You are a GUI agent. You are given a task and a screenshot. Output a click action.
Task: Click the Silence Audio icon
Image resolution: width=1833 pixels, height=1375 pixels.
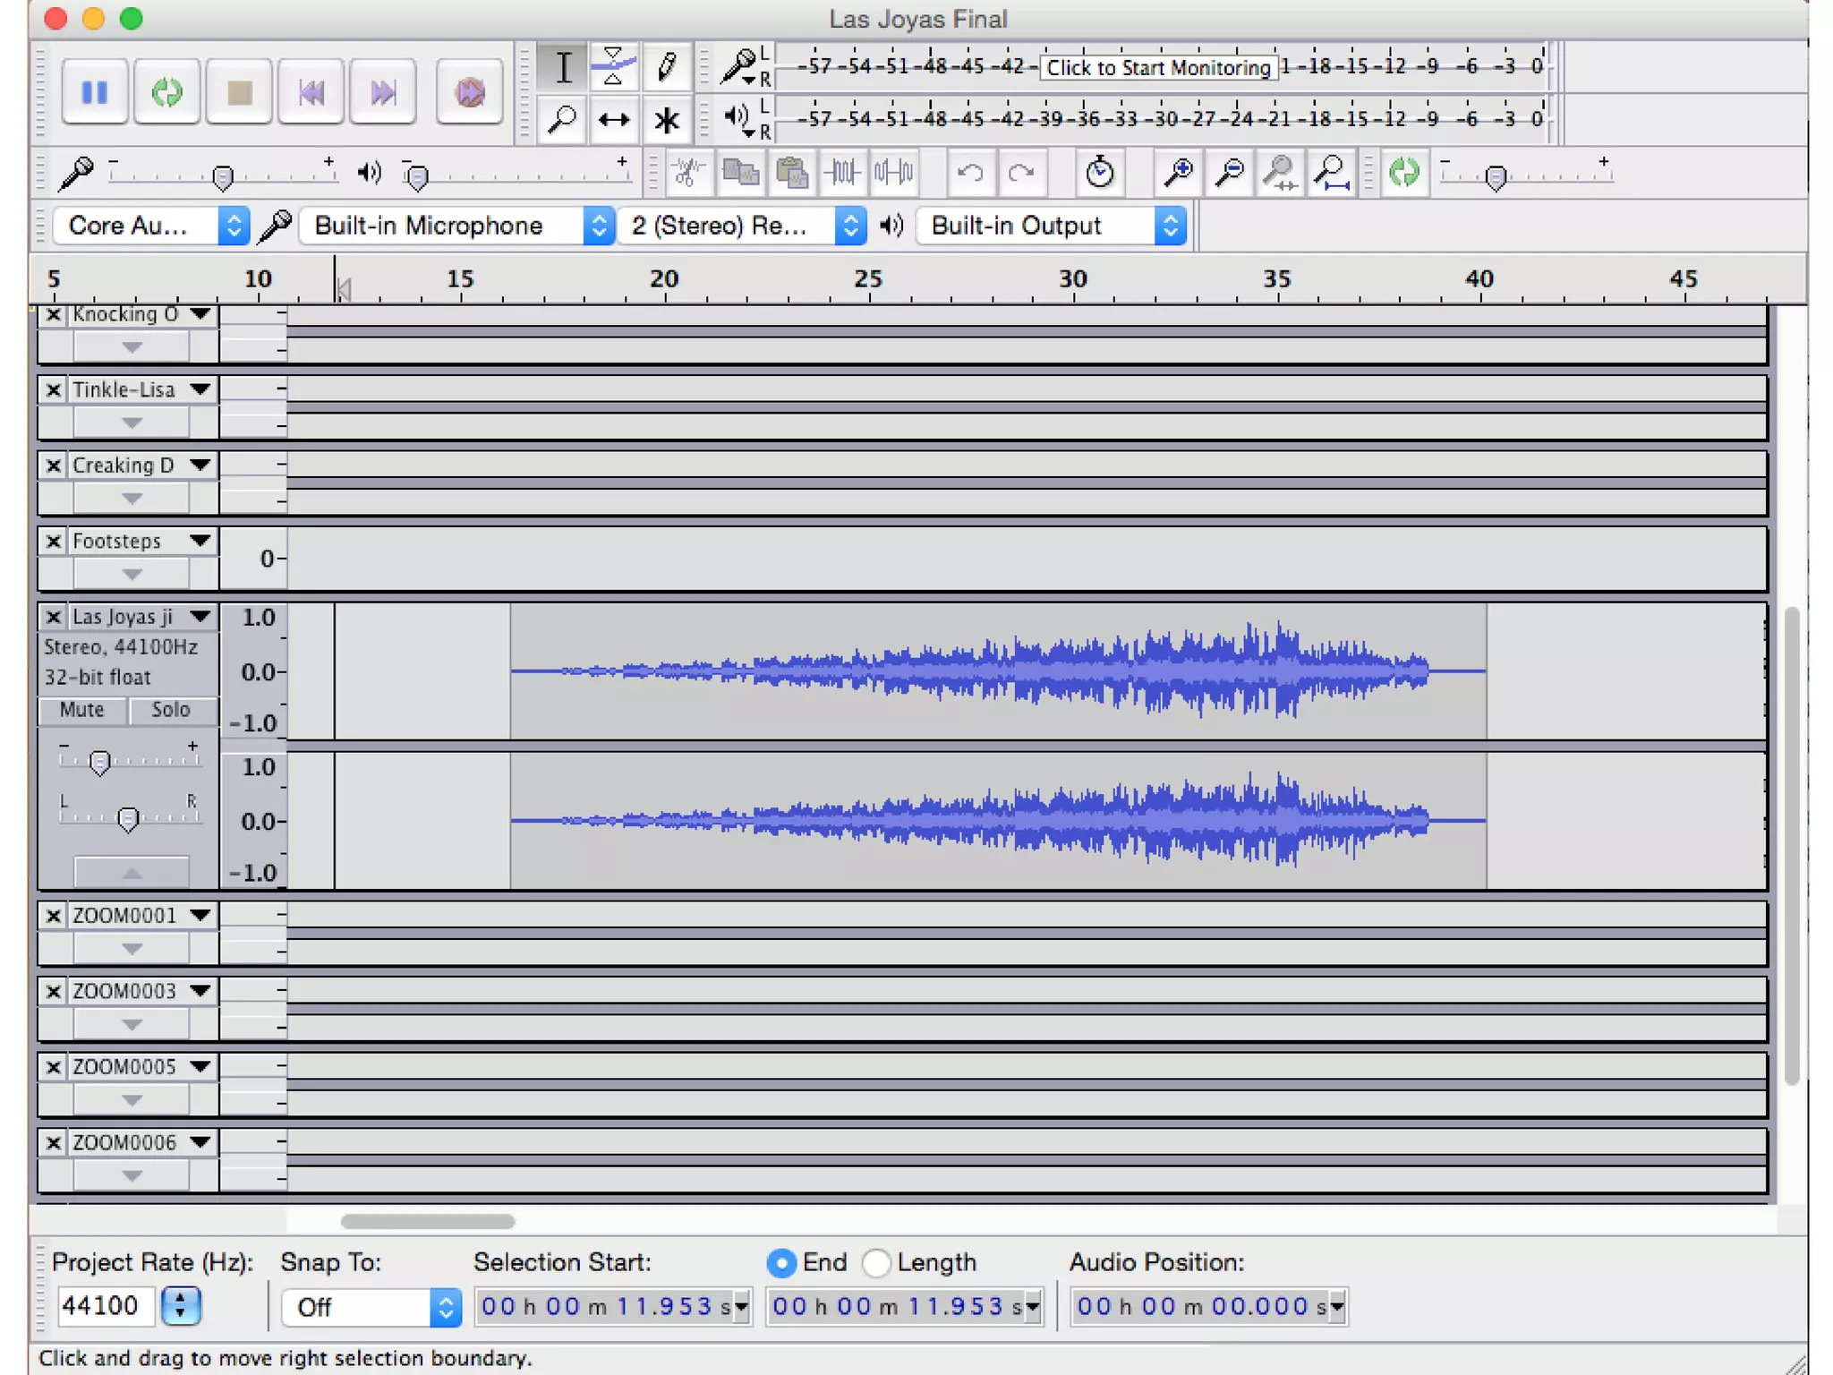point(893,172)
